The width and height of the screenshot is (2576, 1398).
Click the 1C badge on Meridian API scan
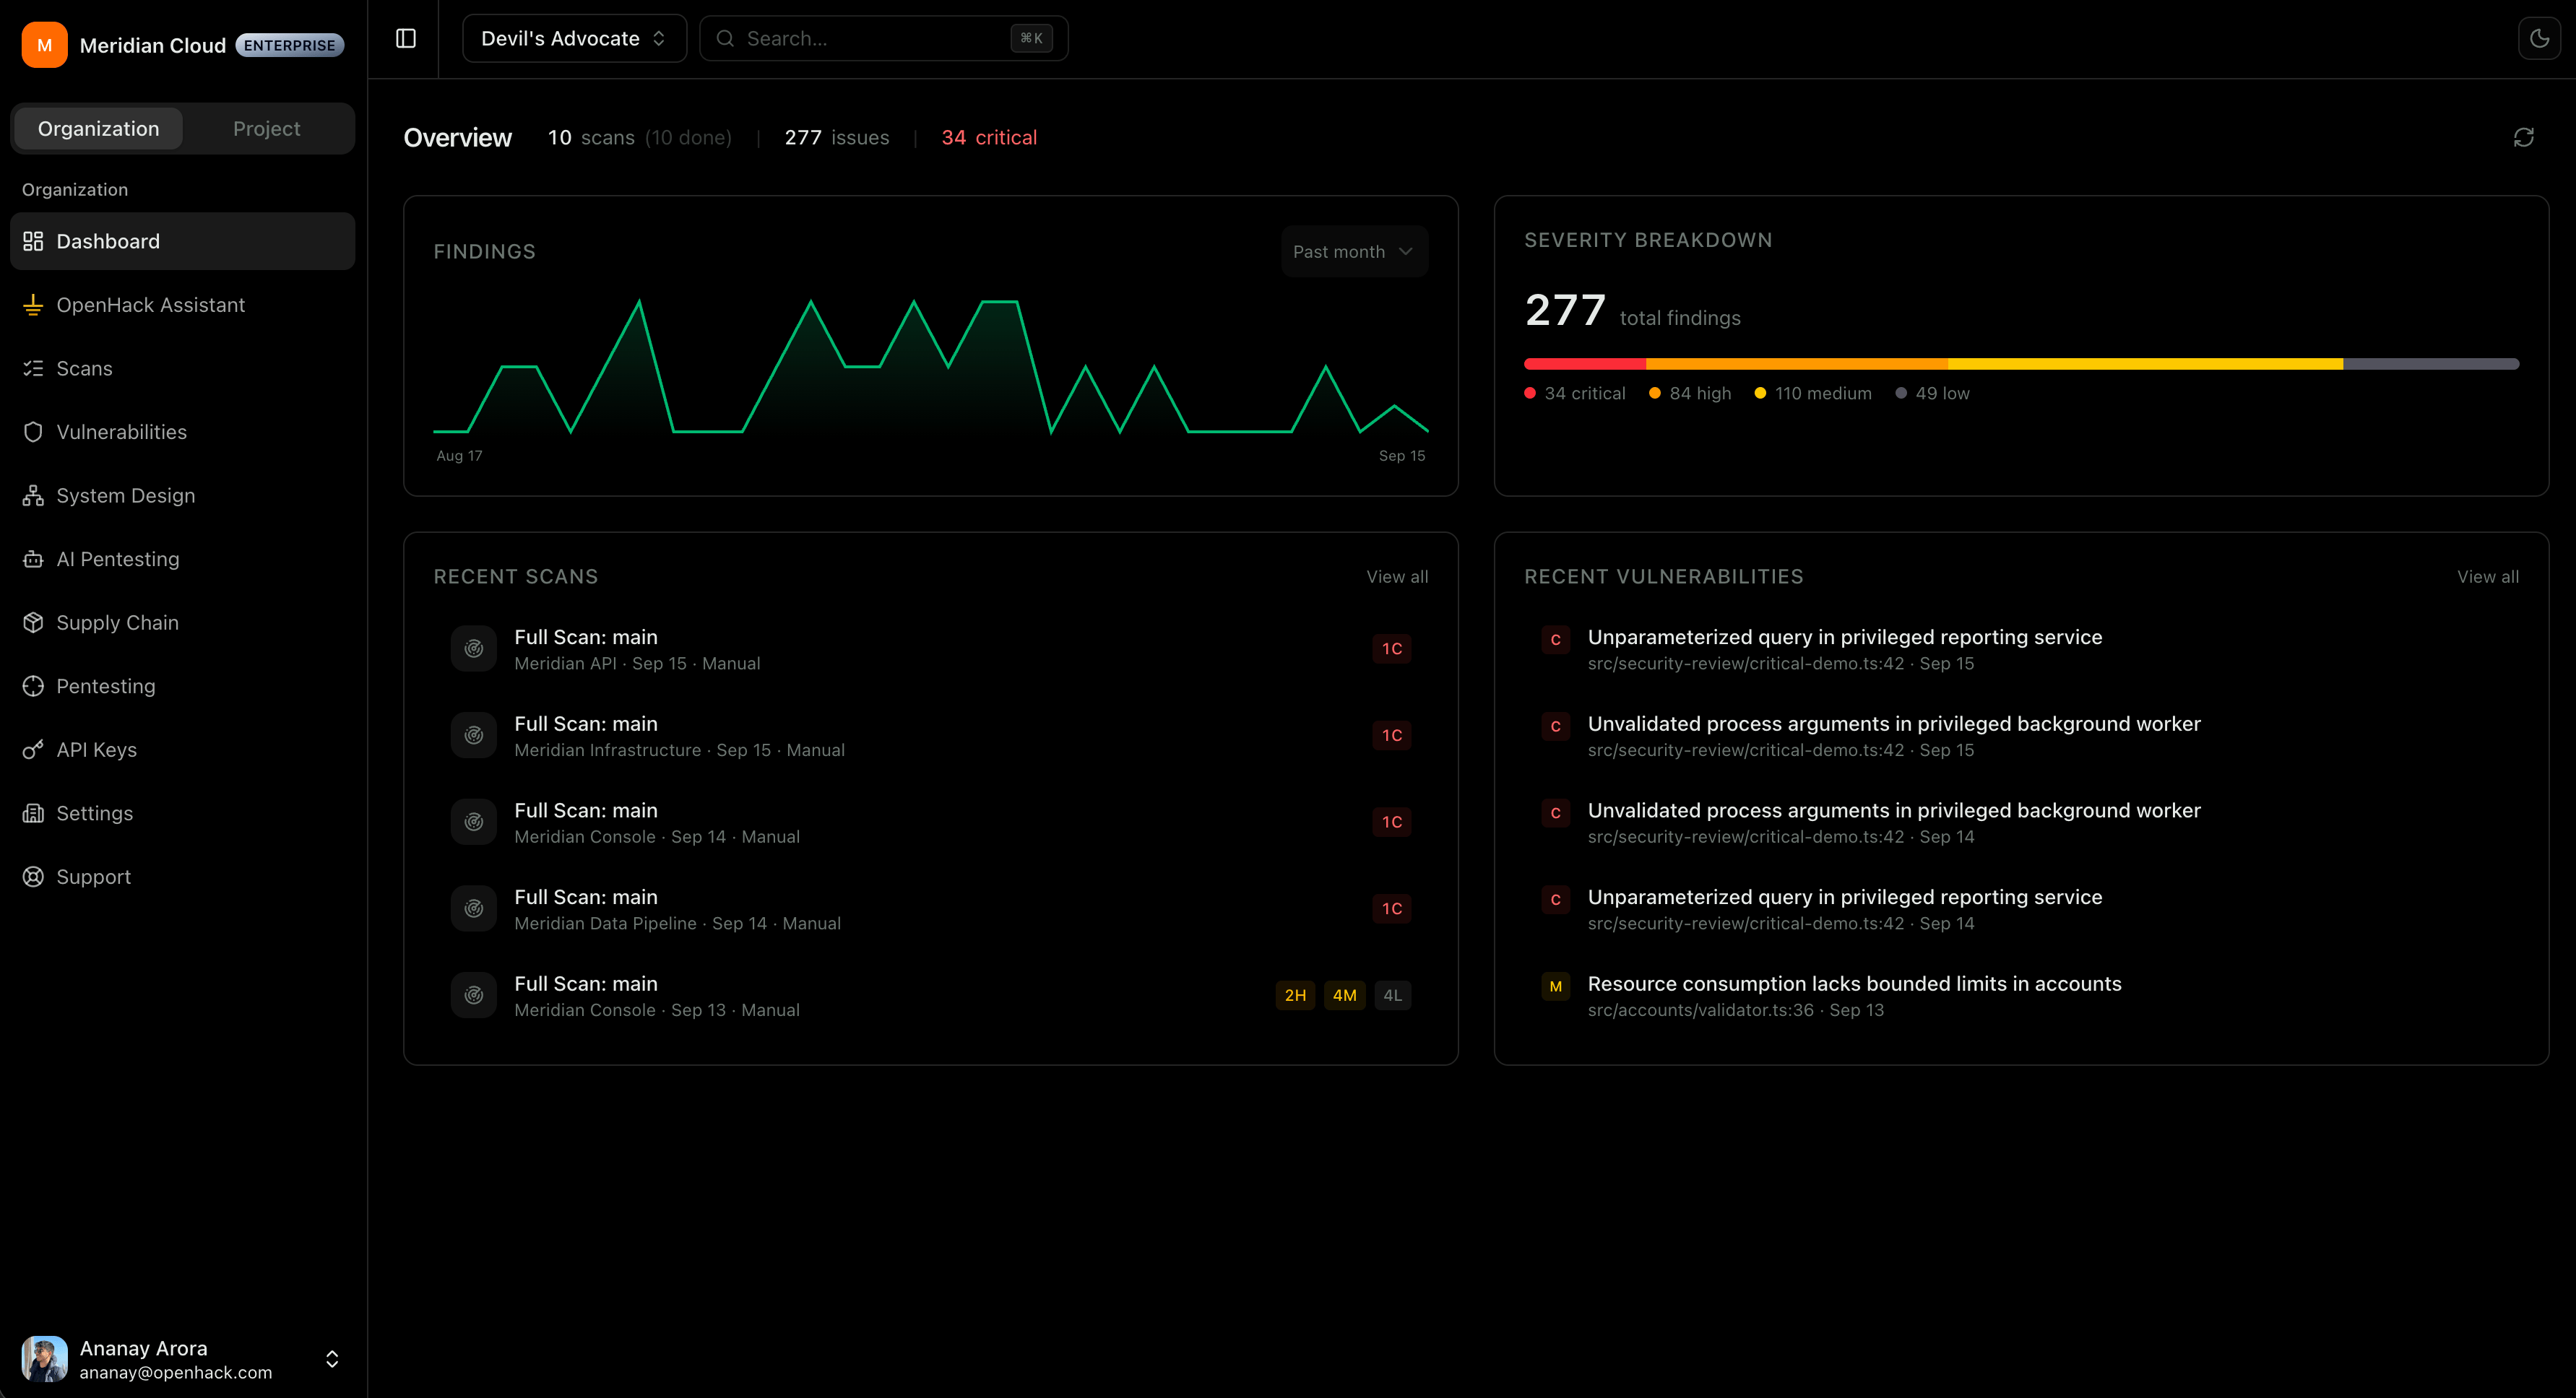tap(1392, 648)
